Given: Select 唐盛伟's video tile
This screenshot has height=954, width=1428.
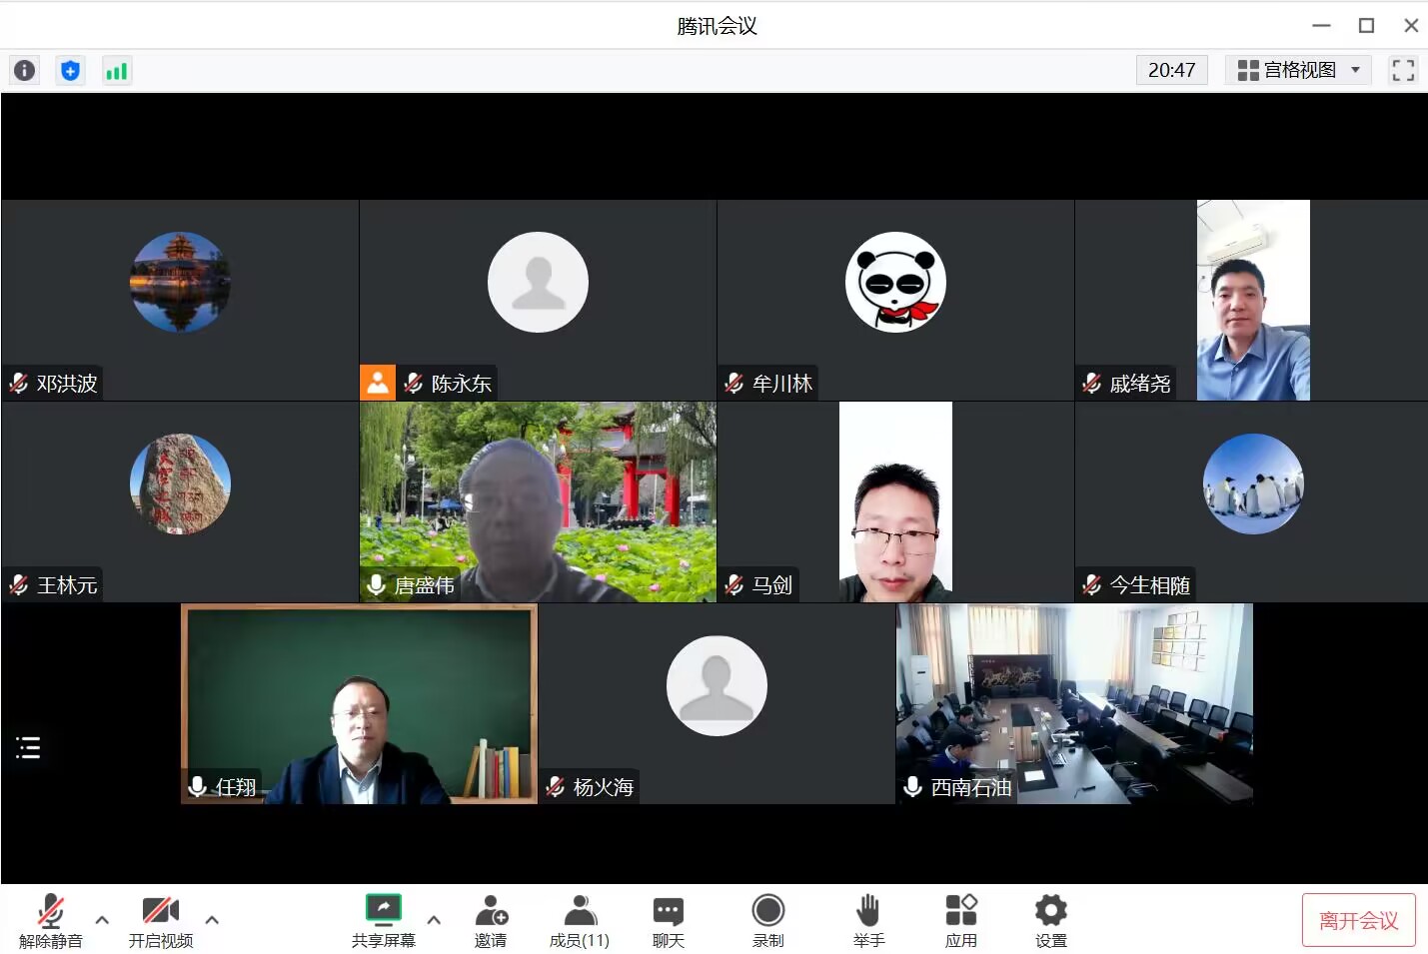Looking at the screenshot, I should point(538,501).
